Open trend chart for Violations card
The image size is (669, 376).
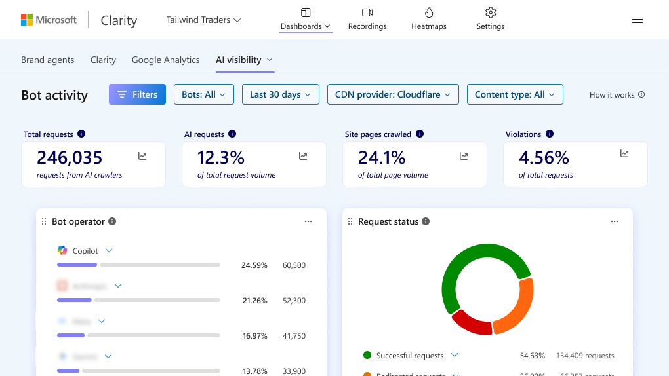[624, 153]
